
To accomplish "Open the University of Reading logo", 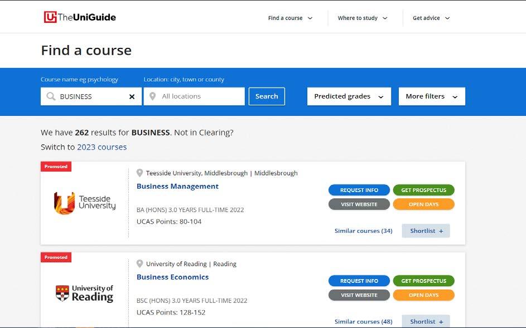I will [x=85, y=293].
